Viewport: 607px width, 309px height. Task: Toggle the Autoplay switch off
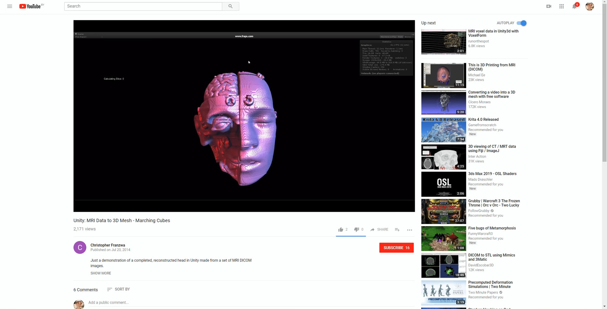pyautogui.click(x=522, y=23)
